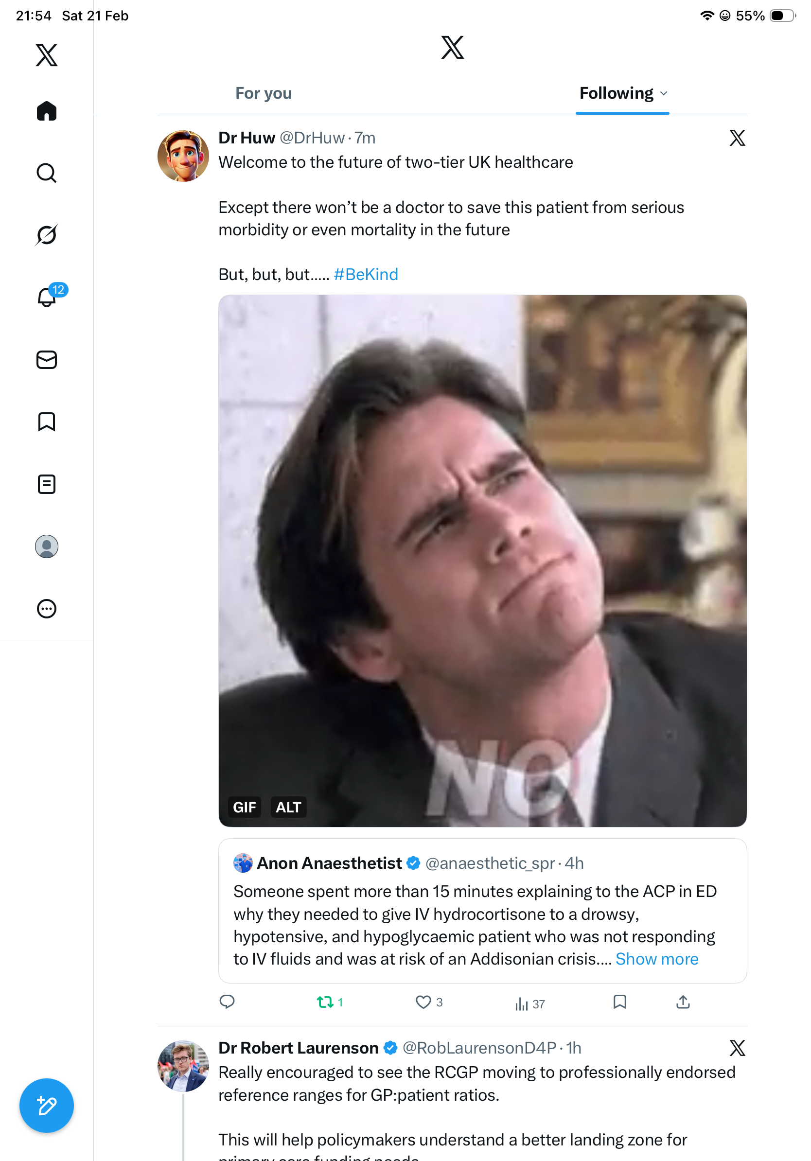Image resolution: width=811 pixels, height=1161 pixels.
Task: Open the More options circle icon
Action: coord(47,608)
